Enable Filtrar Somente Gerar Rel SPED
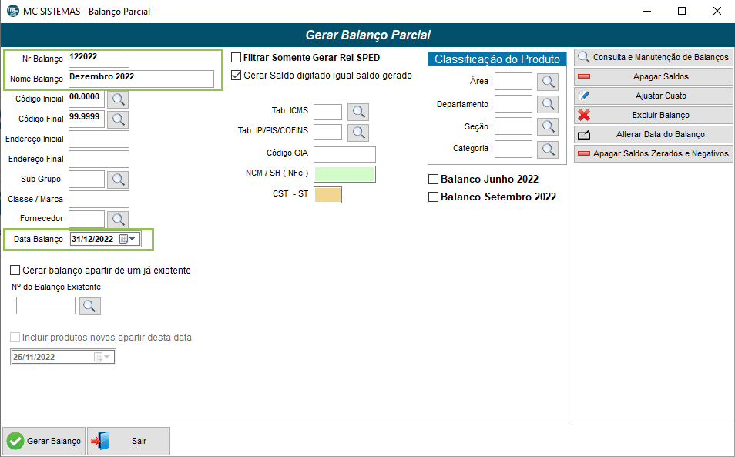735x457 pixels. point(237,57)
